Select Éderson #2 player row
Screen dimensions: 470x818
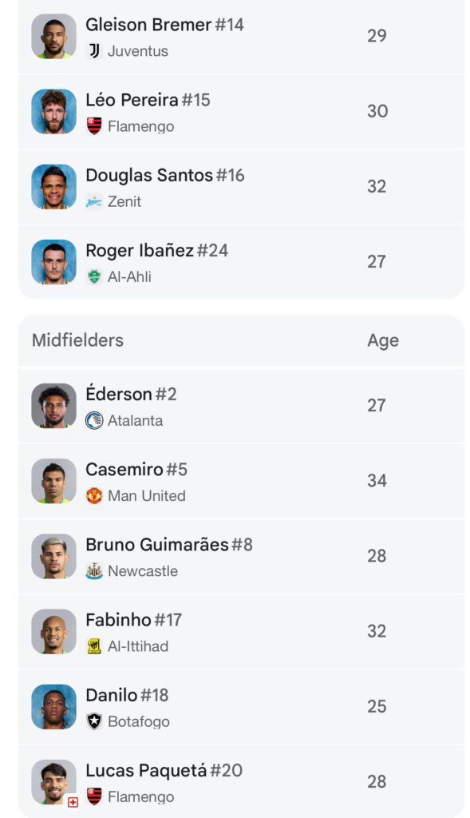click(241, 405)
